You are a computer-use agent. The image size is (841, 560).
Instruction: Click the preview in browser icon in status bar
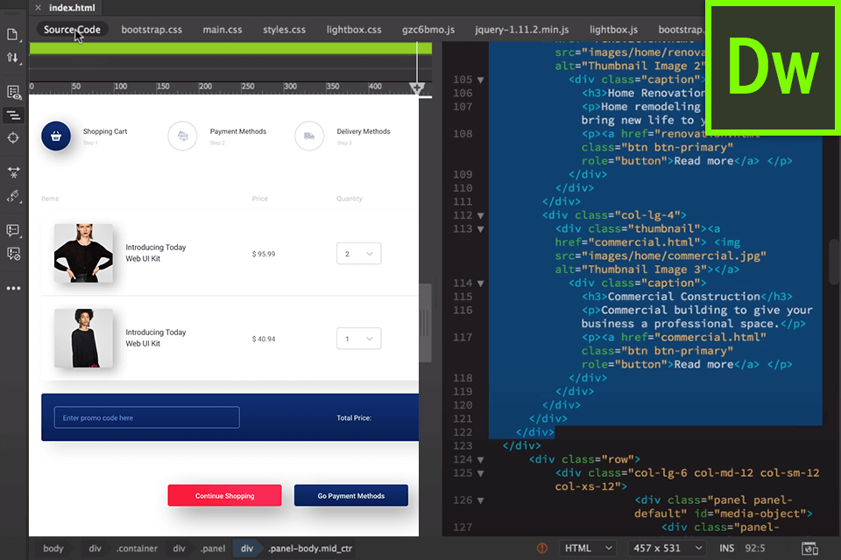tap(809, 549)
